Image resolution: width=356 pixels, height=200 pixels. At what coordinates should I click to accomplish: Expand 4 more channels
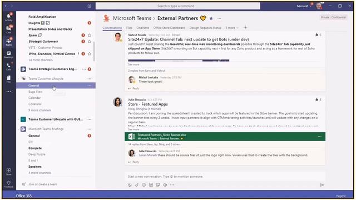[x=39, y=173]
